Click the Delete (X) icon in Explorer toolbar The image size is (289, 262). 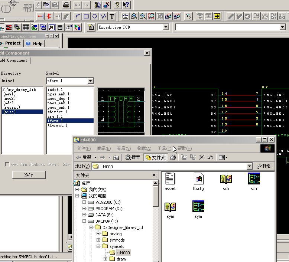pos(202,157)
